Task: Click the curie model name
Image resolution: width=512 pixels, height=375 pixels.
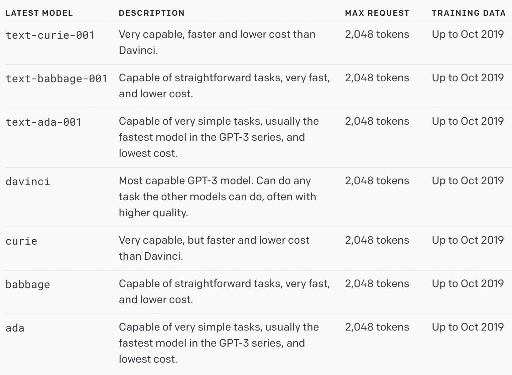Action: tap(21, 241)
